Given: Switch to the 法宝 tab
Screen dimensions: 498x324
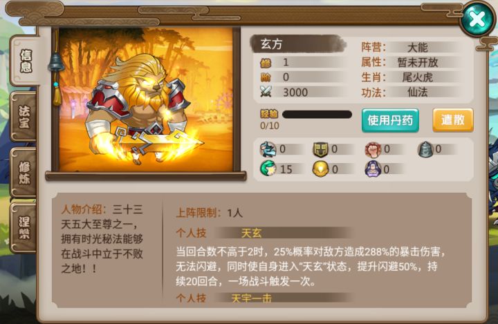Looking at the screenshot, I should 24,117.
